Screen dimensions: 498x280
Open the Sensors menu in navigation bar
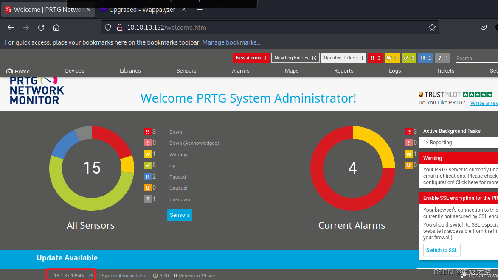(186, 71)
